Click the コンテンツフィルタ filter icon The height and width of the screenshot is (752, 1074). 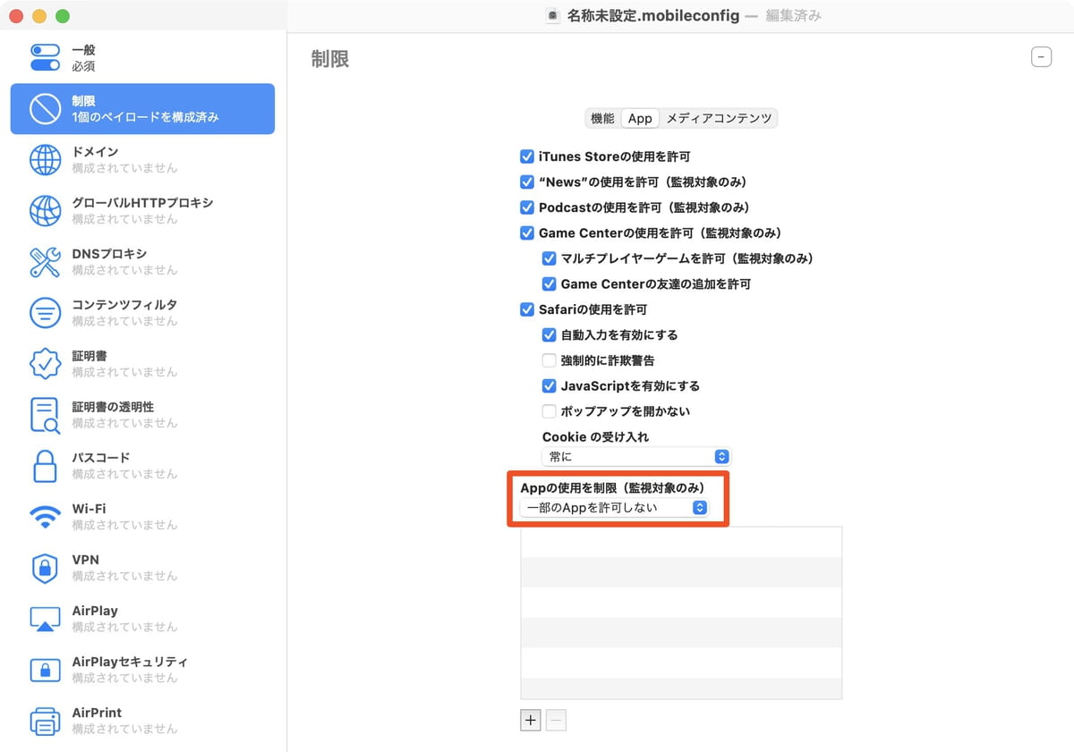click(x=45, y=313)
